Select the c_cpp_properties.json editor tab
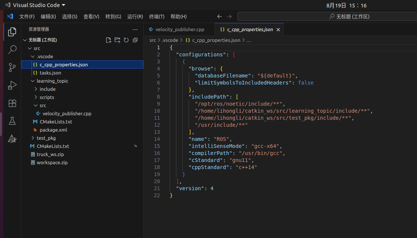The image size is (417, 238). [250, 30]
